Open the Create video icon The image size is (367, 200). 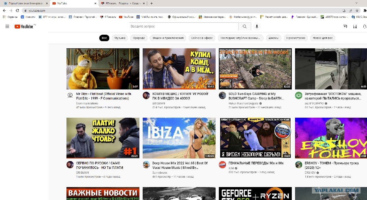tap(345, 27)
